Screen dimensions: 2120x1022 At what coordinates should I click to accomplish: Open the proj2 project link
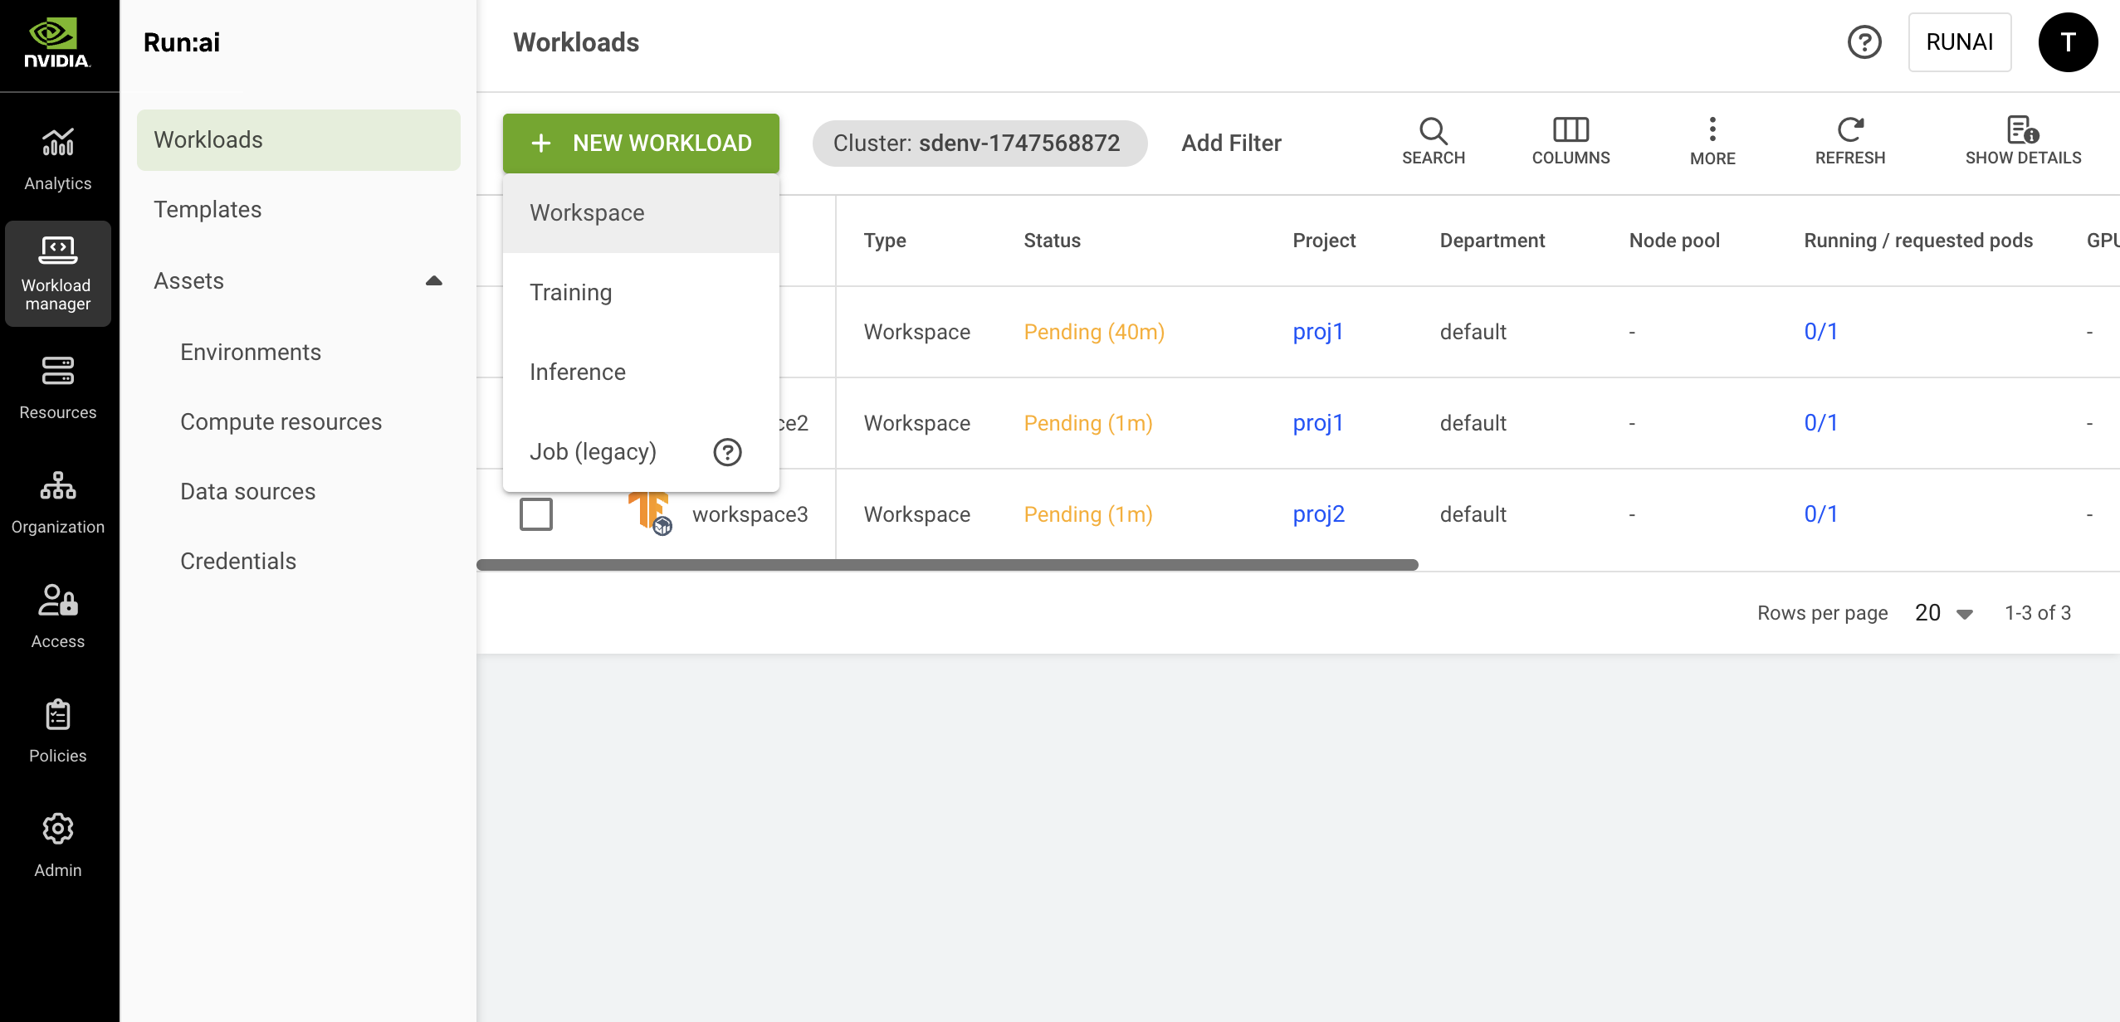click(1318, 514)
